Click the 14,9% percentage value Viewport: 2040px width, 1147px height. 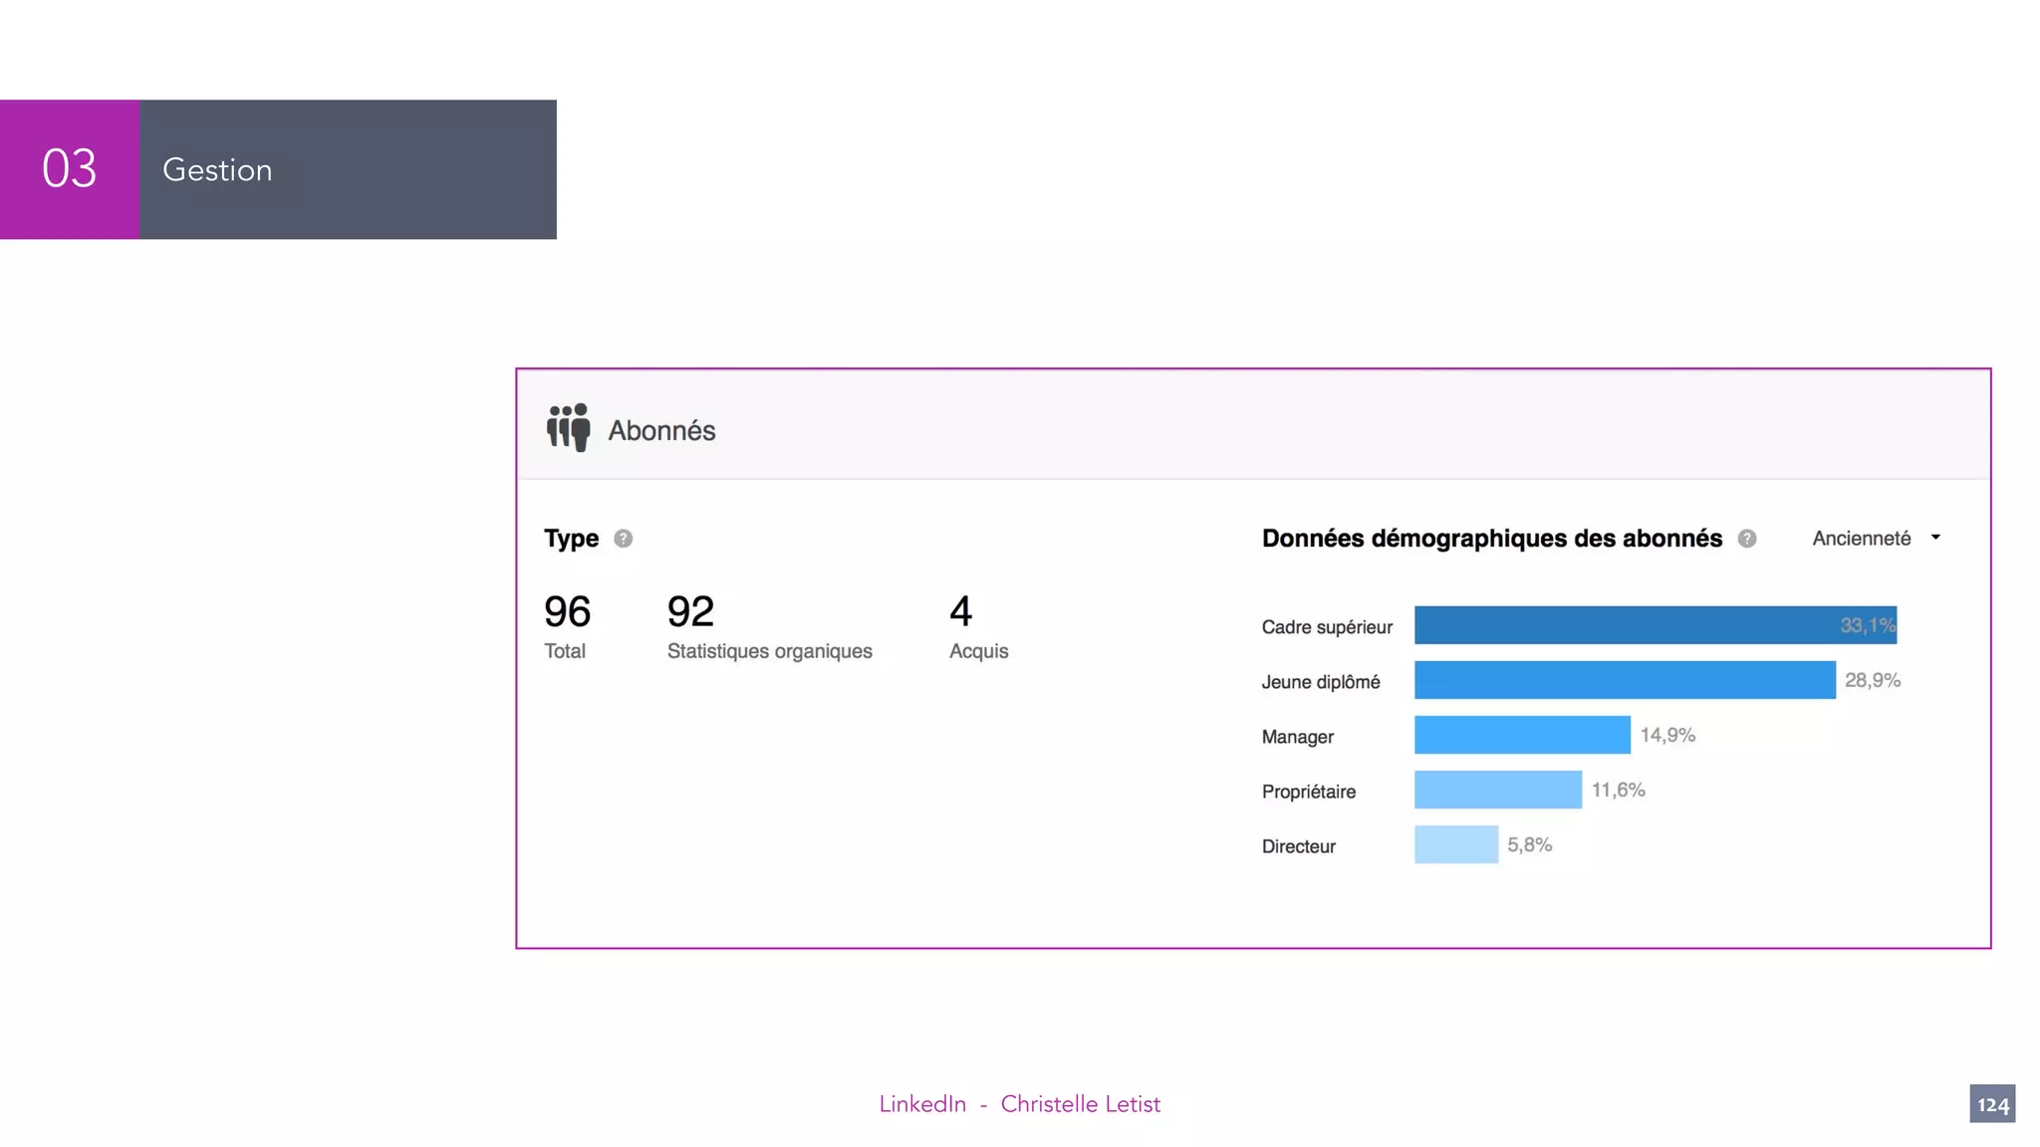click(x=1667, y=735)
